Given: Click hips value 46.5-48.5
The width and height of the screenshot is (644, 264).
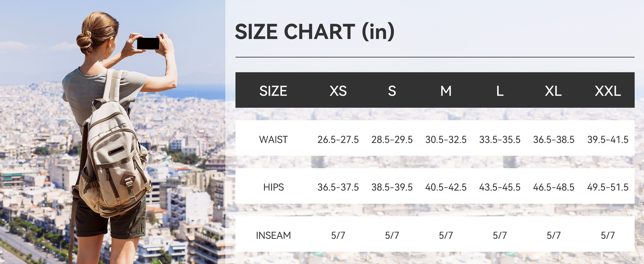Looking at the screenshot, I should click(x=553, y=187).
